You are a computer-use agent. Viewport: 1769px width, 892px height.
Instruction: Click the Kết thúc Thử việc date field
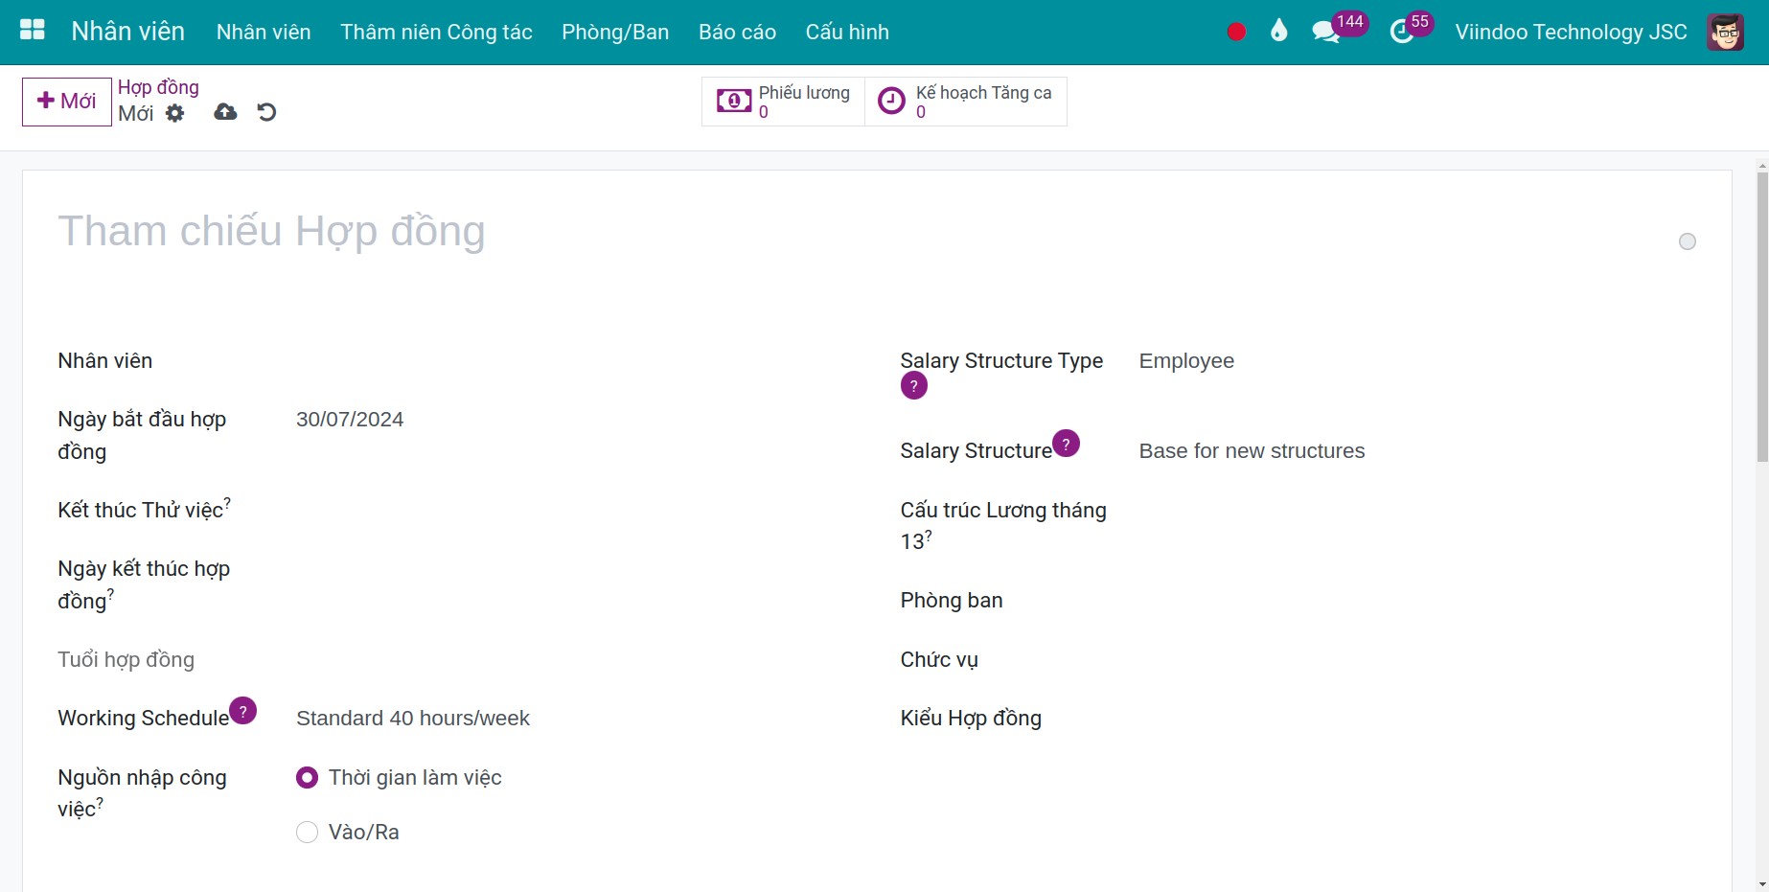tap(575, 510)
